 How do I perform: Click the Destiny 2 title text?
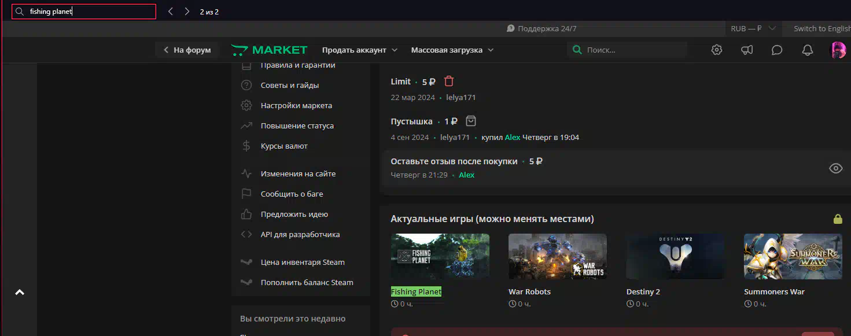(x=643, y=291)
